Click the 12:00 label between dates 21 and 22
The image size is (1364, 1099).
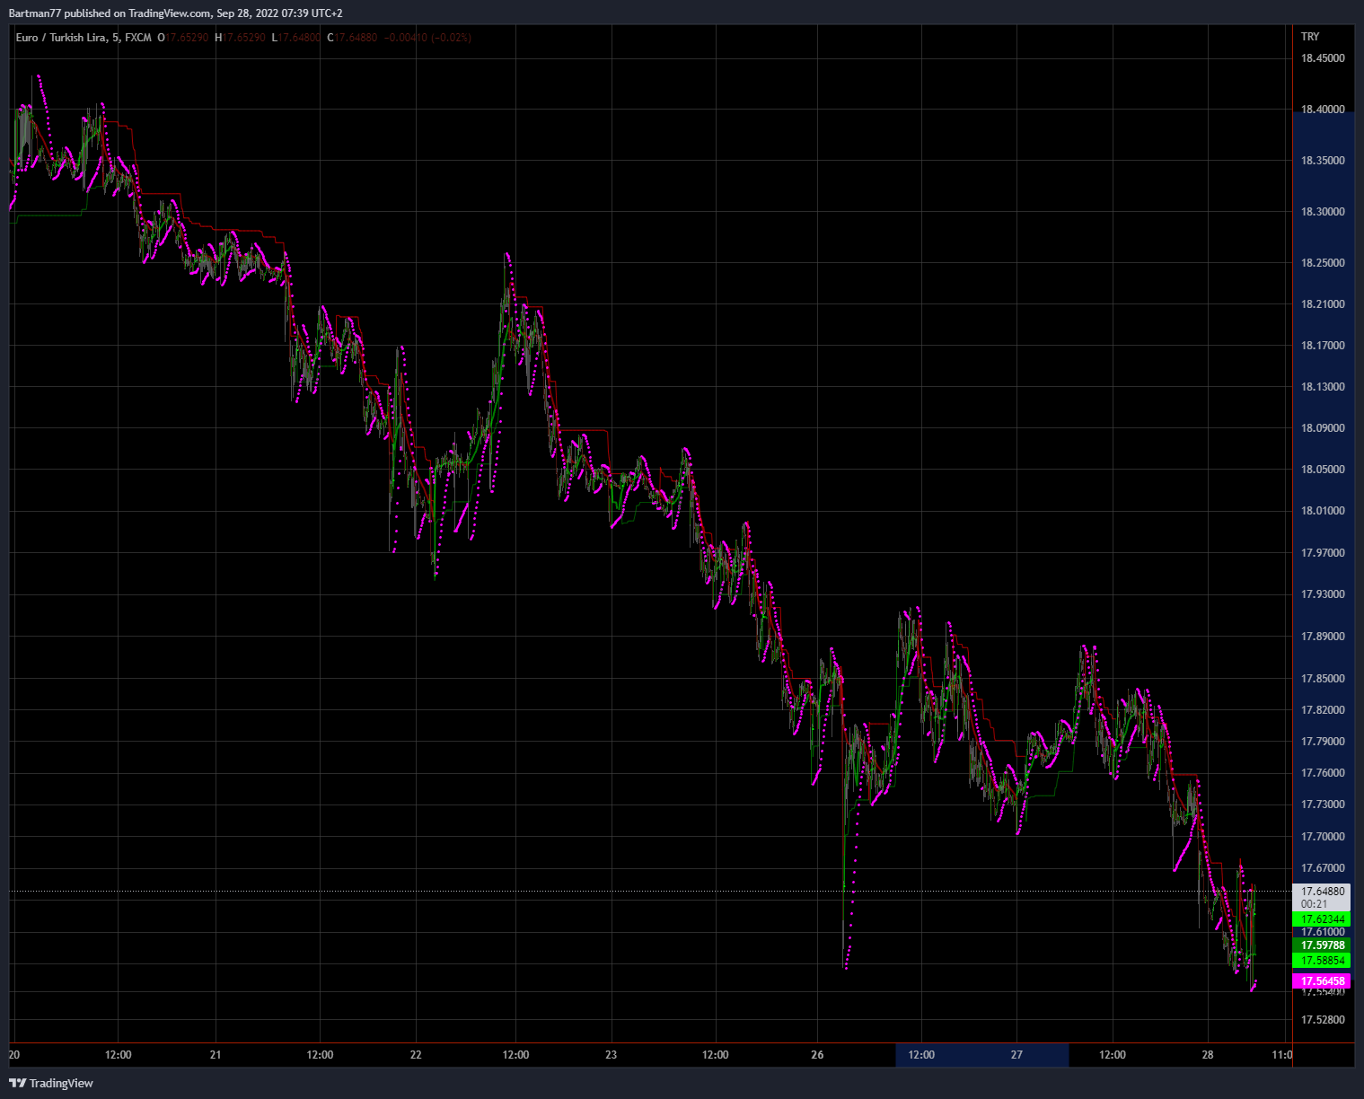320,1055
